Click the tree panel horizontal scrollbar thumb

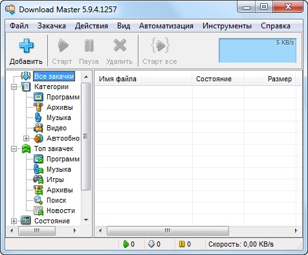[37, 231]
